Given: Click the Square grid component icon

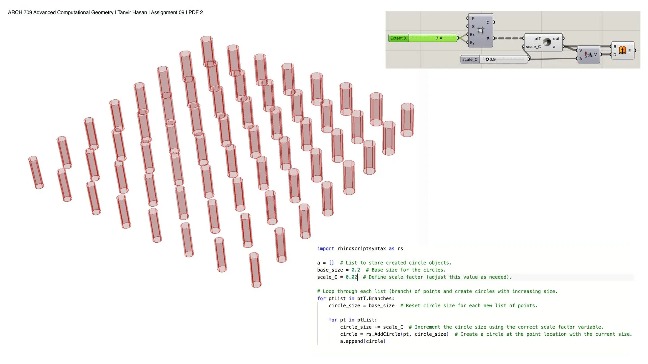Looking at the screenshot, I should [x=481, y=30].
